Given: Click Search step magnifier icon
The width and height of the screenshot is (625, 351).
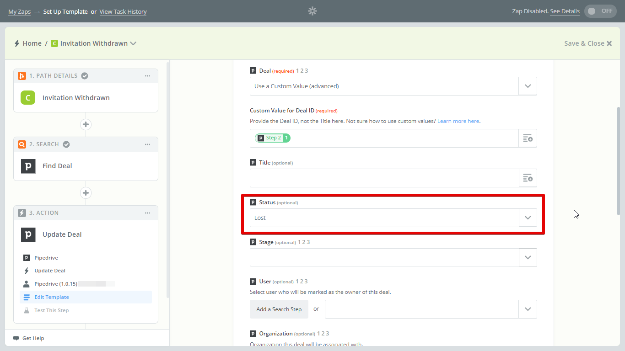Looking at the screenshot, I should [x=22, y=144].
